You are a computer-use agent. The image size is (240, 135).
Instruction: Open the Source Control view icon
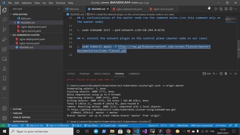pos(4,30)
